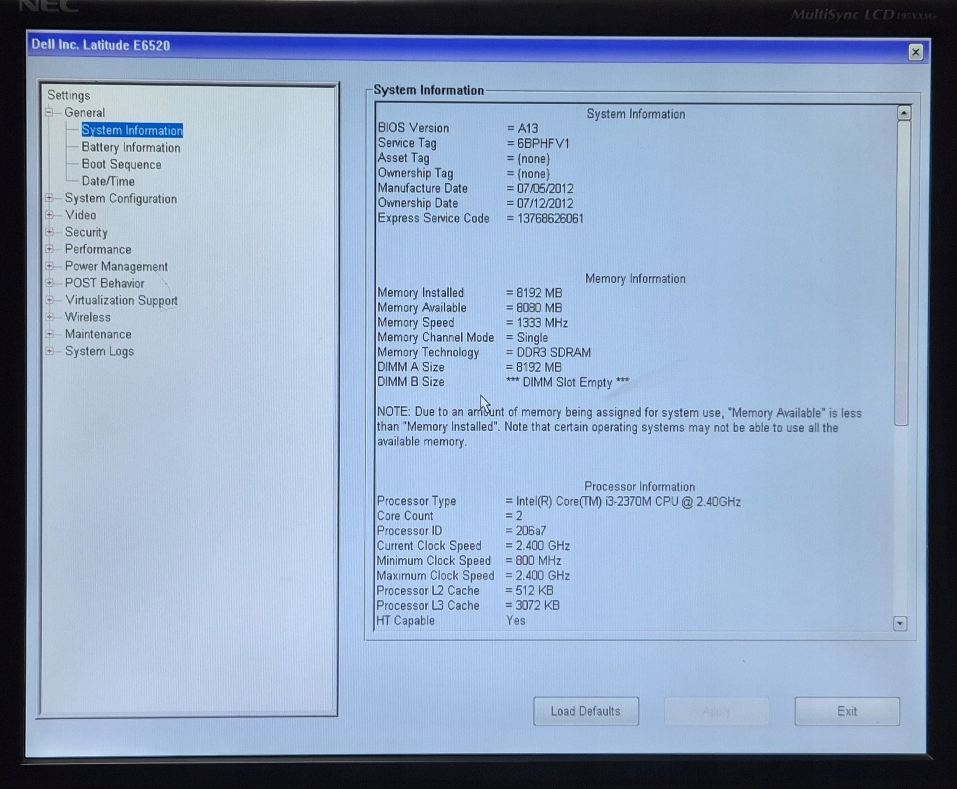Expand the Performance settings node

(x=50, y=249)
